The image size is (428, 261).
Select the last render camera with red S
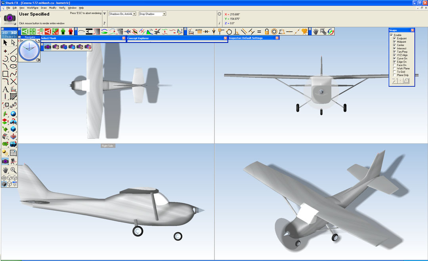point(88,47)
